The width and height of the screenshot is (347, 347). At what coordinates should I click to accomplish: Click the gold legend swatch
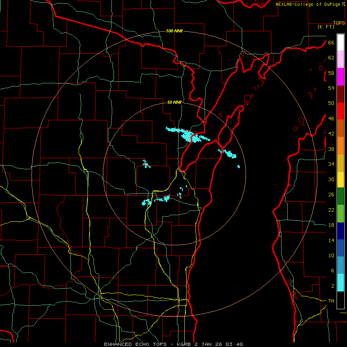340,163
